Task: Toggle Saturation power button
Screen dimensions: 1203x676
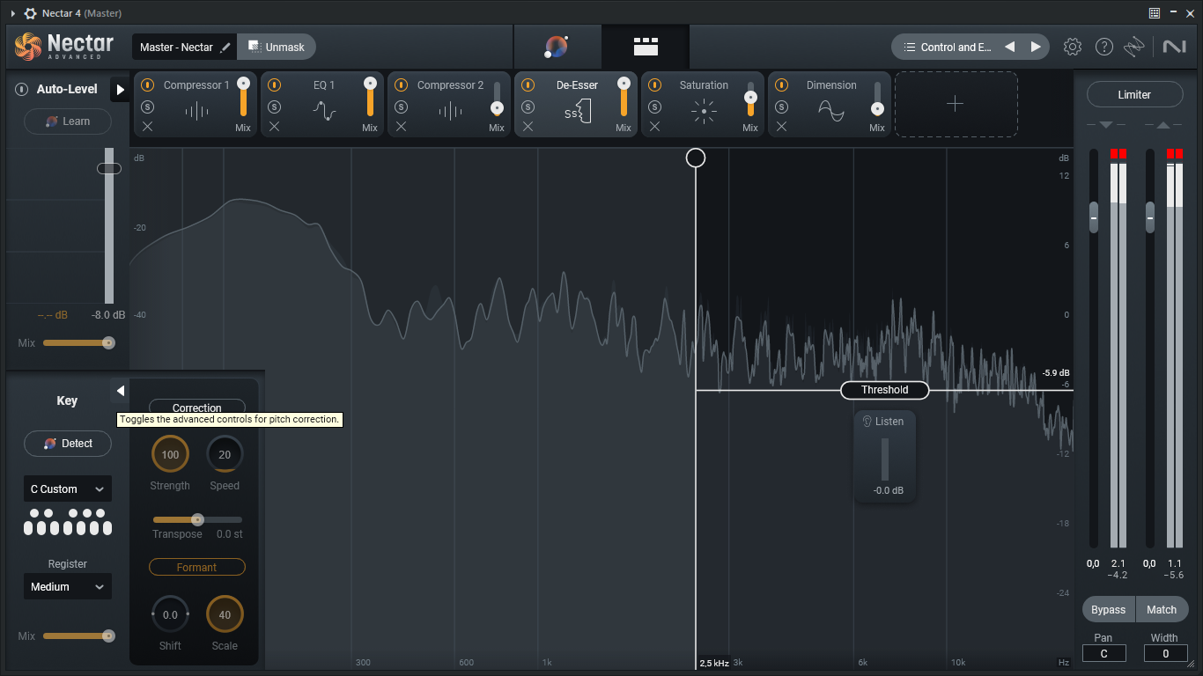Action: (654, 85)
